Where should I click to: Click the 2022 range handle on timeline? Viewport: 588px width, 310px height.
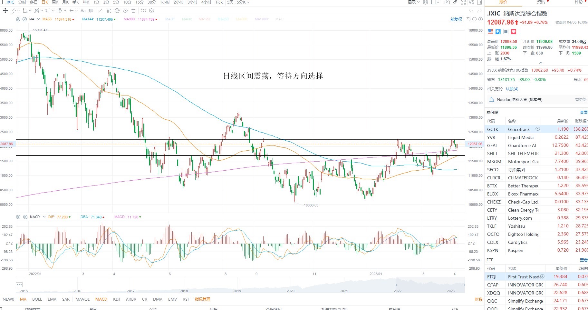click(x=397, y=285)
